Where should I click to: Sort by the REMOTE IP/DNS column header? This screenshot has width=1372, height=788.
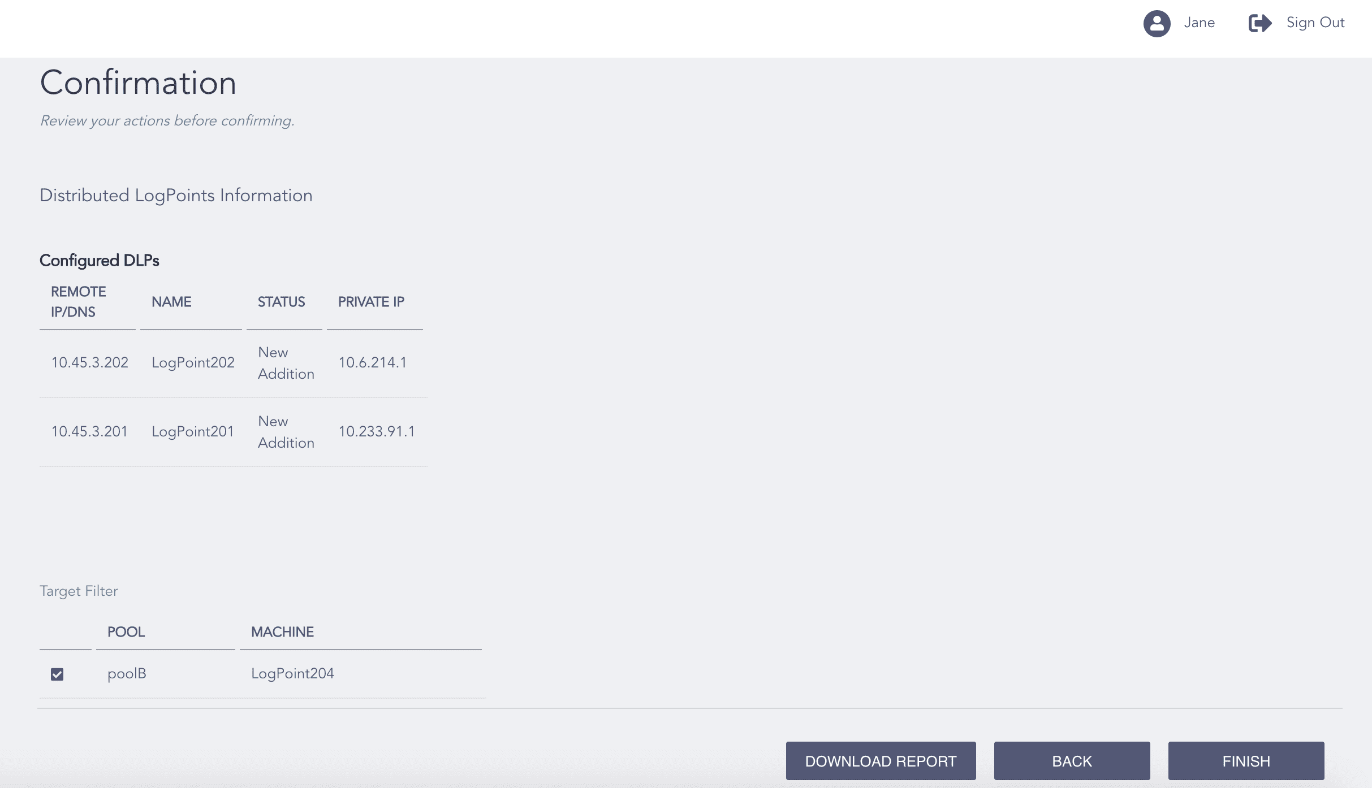(79, 302)
